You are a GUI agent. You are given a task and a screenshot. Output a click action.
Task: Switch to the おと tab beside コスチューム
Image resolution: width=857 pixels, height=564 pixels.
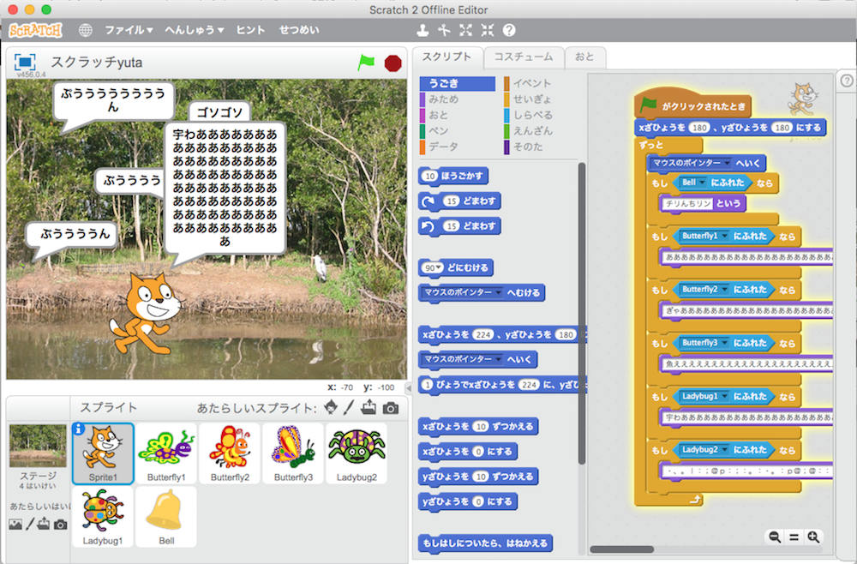[x=584, y=57]
